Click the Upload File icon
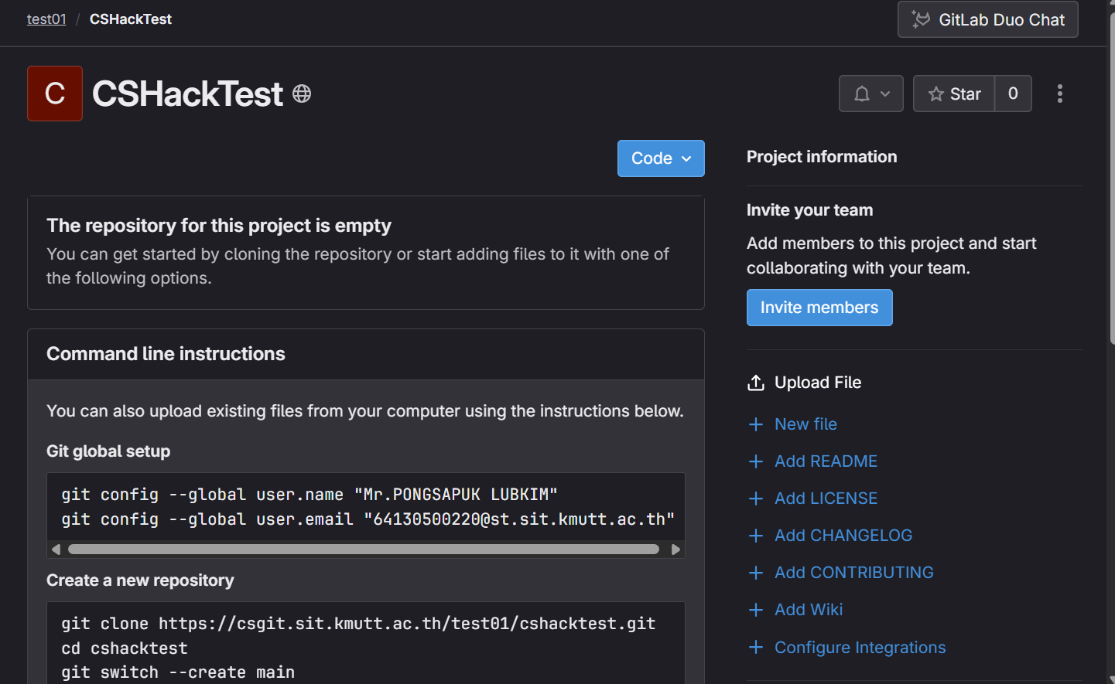Viewport: 1115px width, 684px height. (x=756, y=383)
